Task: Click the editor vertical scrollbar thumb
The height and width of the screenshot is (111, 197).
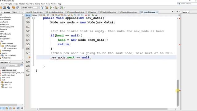Action: [178, 92]
